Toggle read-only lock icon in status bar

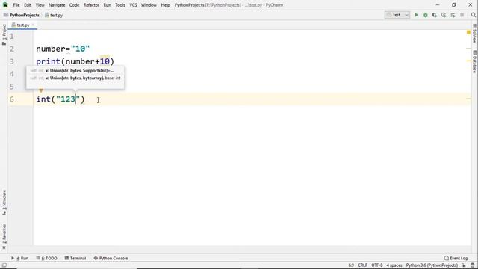pos(464,265)
